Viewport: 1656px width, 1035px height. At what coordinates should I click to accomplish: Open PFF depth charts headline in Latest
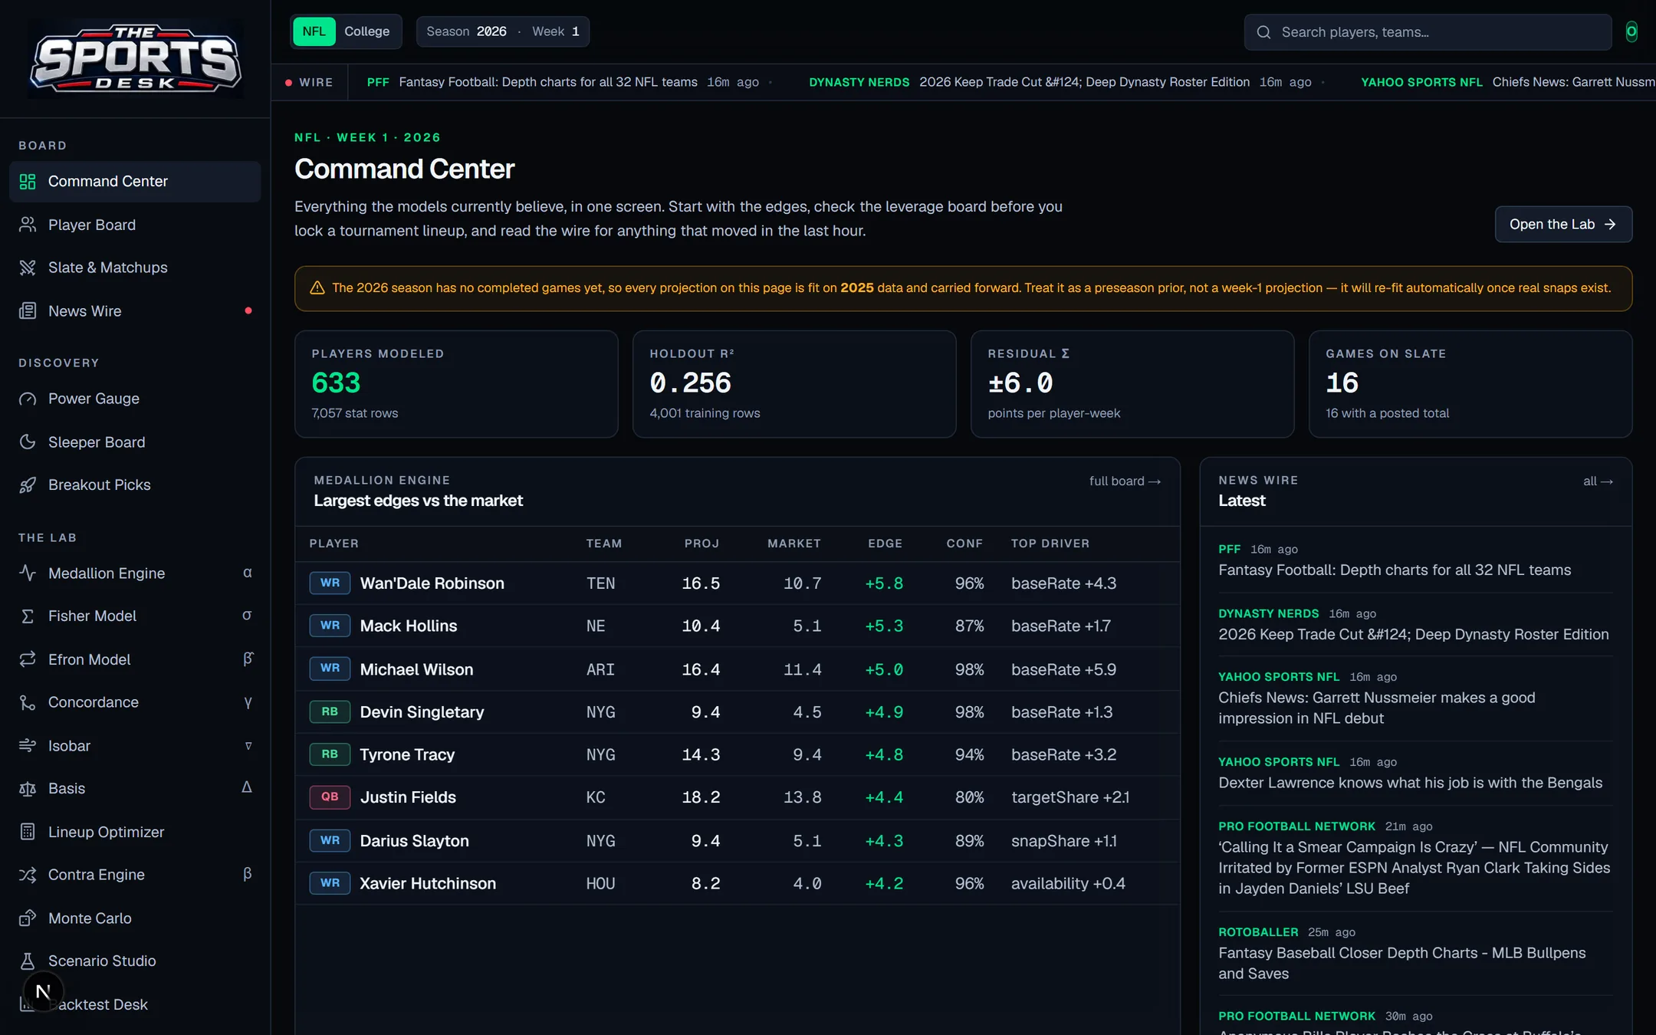(x=1395, y=570)
